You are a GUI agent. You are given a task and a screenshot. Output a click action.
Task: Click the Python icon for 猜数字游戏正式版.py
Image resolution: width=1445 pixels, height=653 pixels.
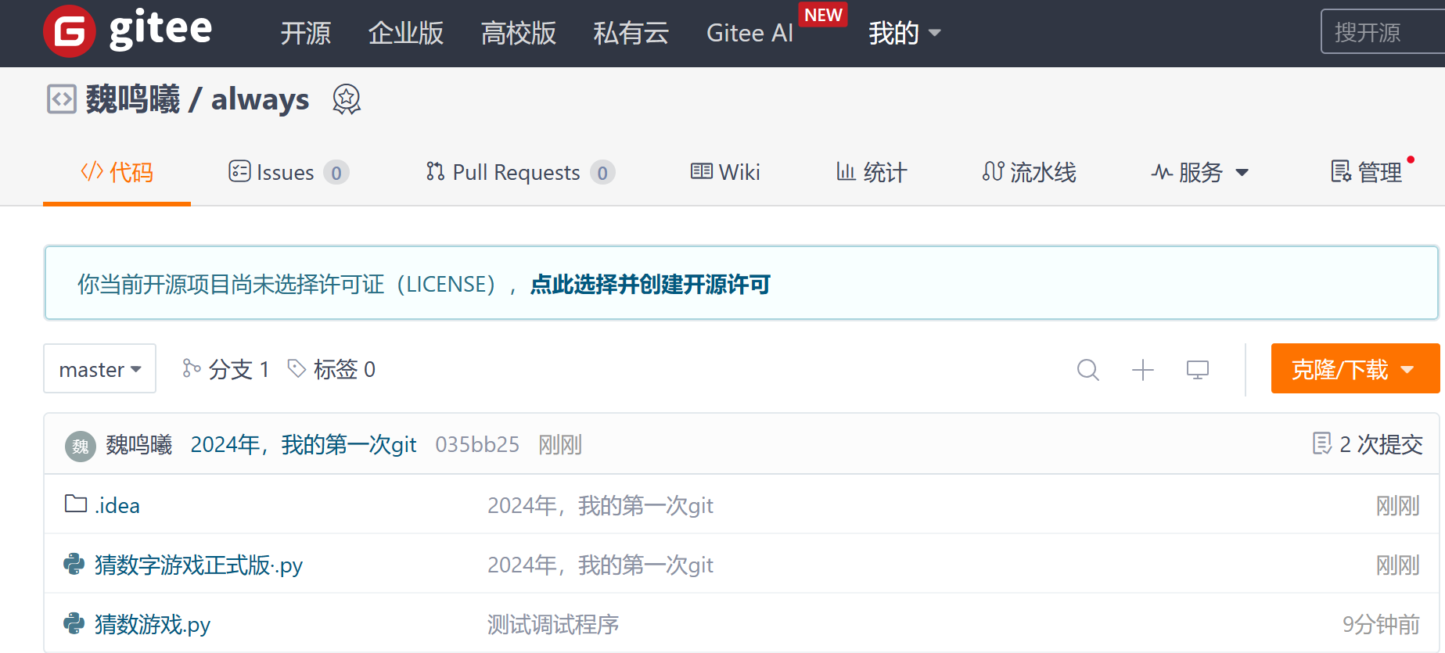74,564
